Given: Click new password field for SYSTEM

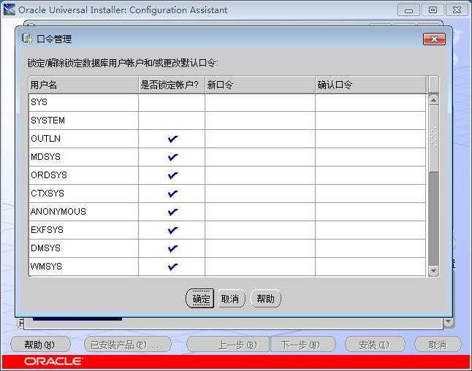Looking at the screenshot, I should click(x=260, y=121).
